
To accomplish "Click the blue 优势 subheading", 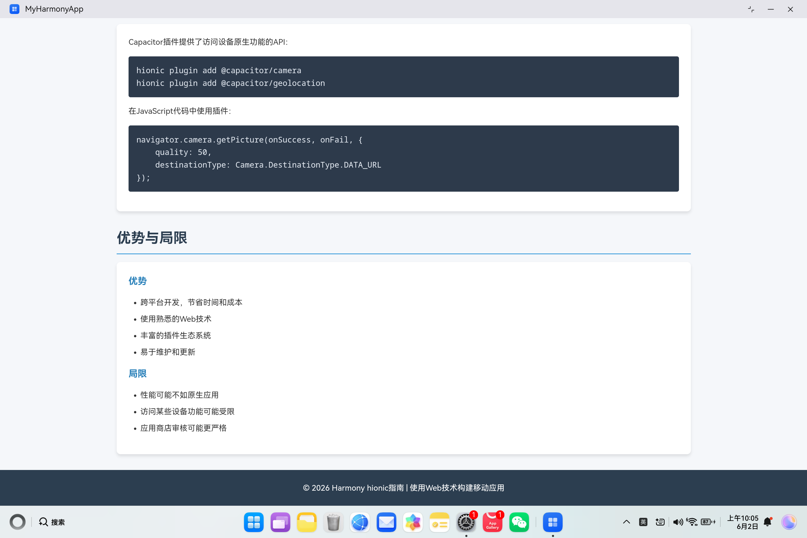I will pos(138,281).
